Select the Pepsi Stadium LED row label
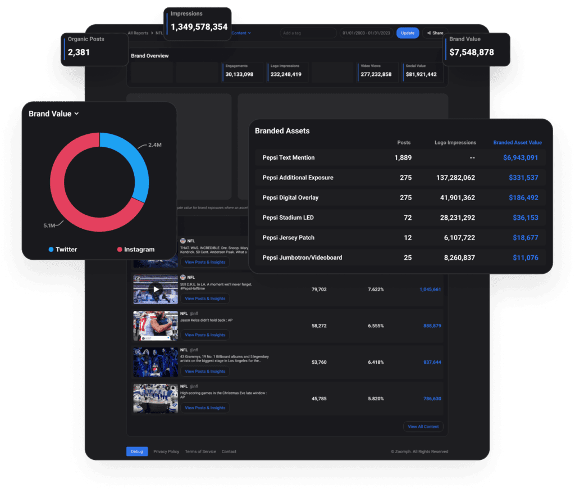Viewport: 575px width, 497px height. [x=288, y=218]
